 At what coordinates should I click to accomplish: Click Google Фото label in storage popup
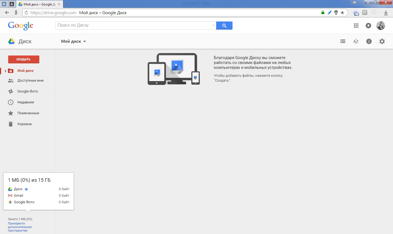coord(24,202)
